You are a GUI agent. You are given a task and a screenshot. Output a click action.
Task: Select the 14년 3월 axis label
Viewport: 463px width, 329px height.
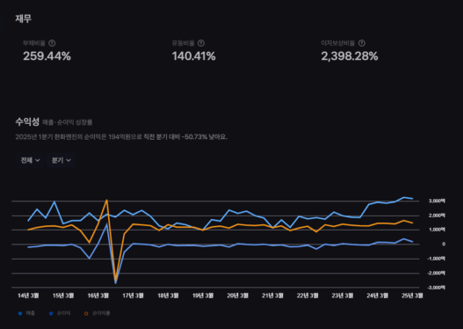(28, 296)
